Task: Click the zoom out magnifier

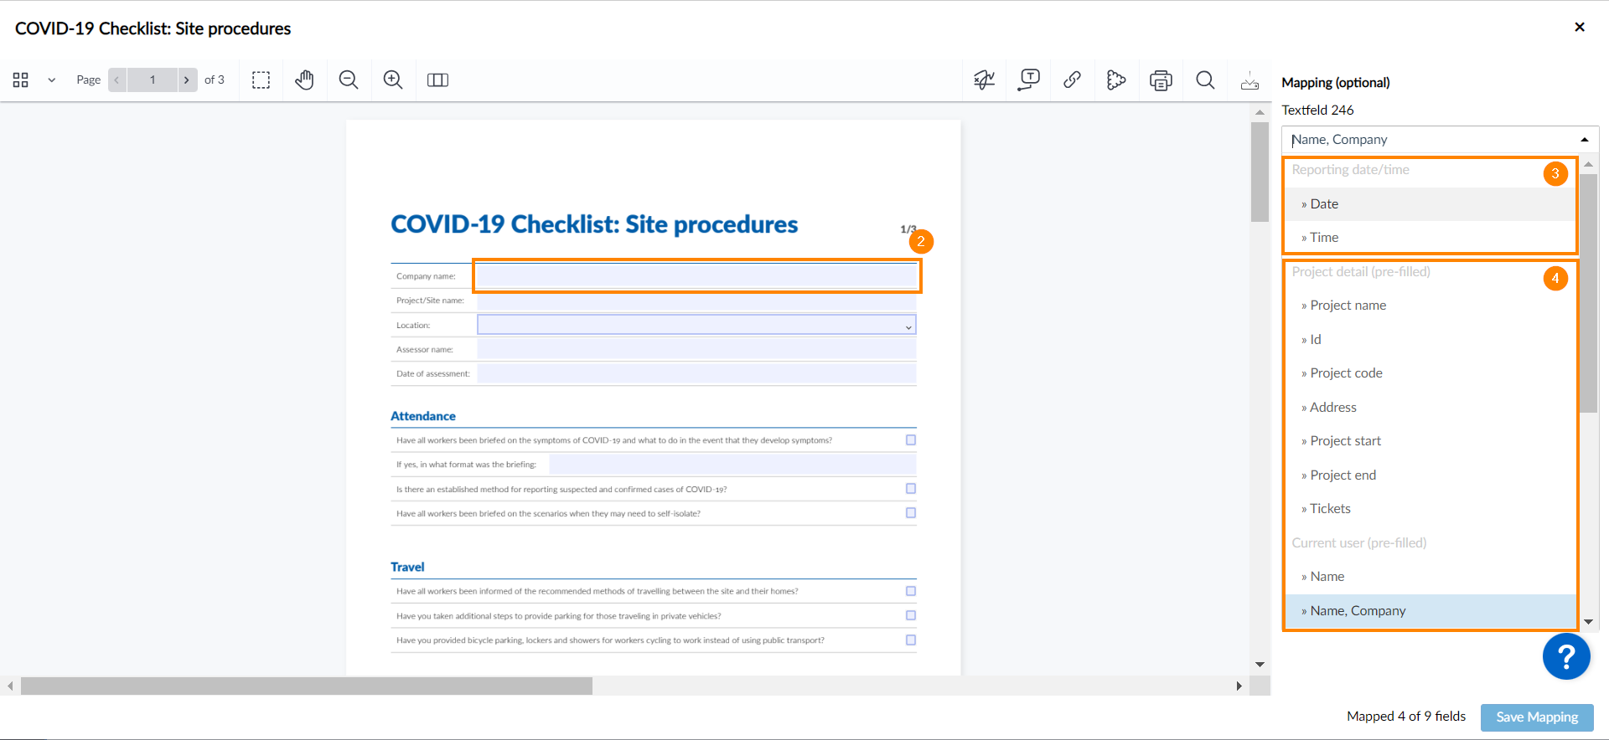Action: 349,80
